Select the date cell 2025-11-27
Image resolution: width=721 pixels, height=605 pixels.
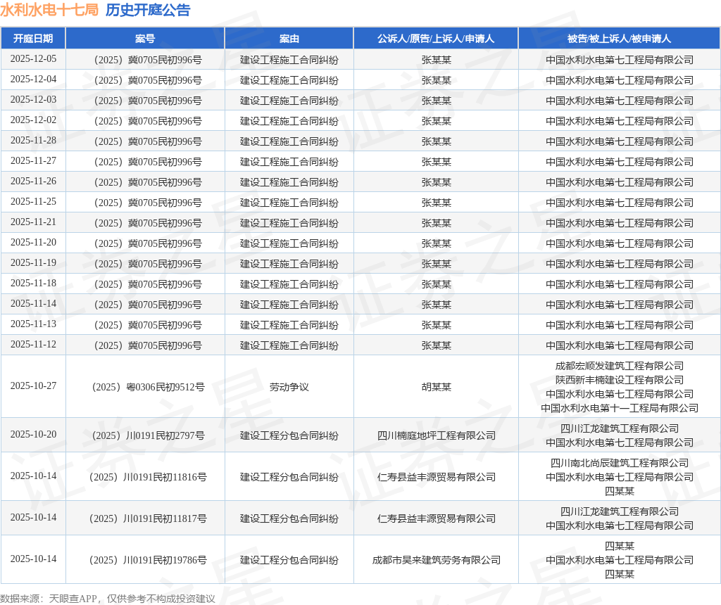(34, 161)
